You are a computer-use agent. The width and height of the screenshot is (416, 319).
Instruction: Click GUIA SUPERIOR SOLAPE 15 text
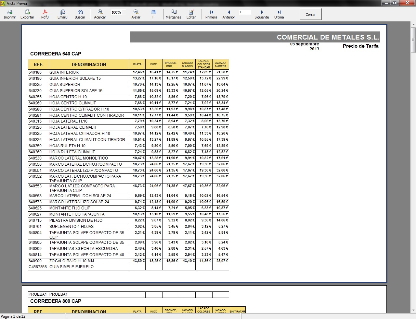[x=76, y=91]
